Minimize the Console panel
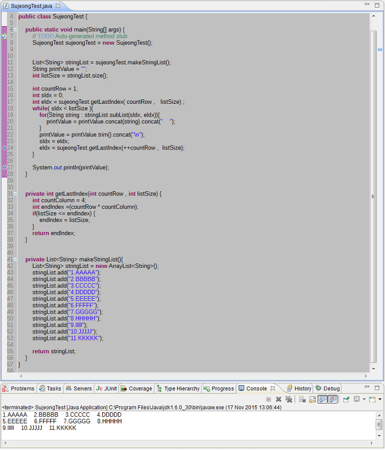 367,387
